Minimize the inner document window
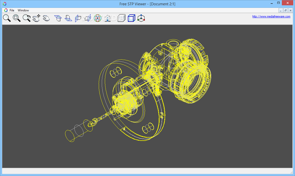295x176 pixels. 281,11
